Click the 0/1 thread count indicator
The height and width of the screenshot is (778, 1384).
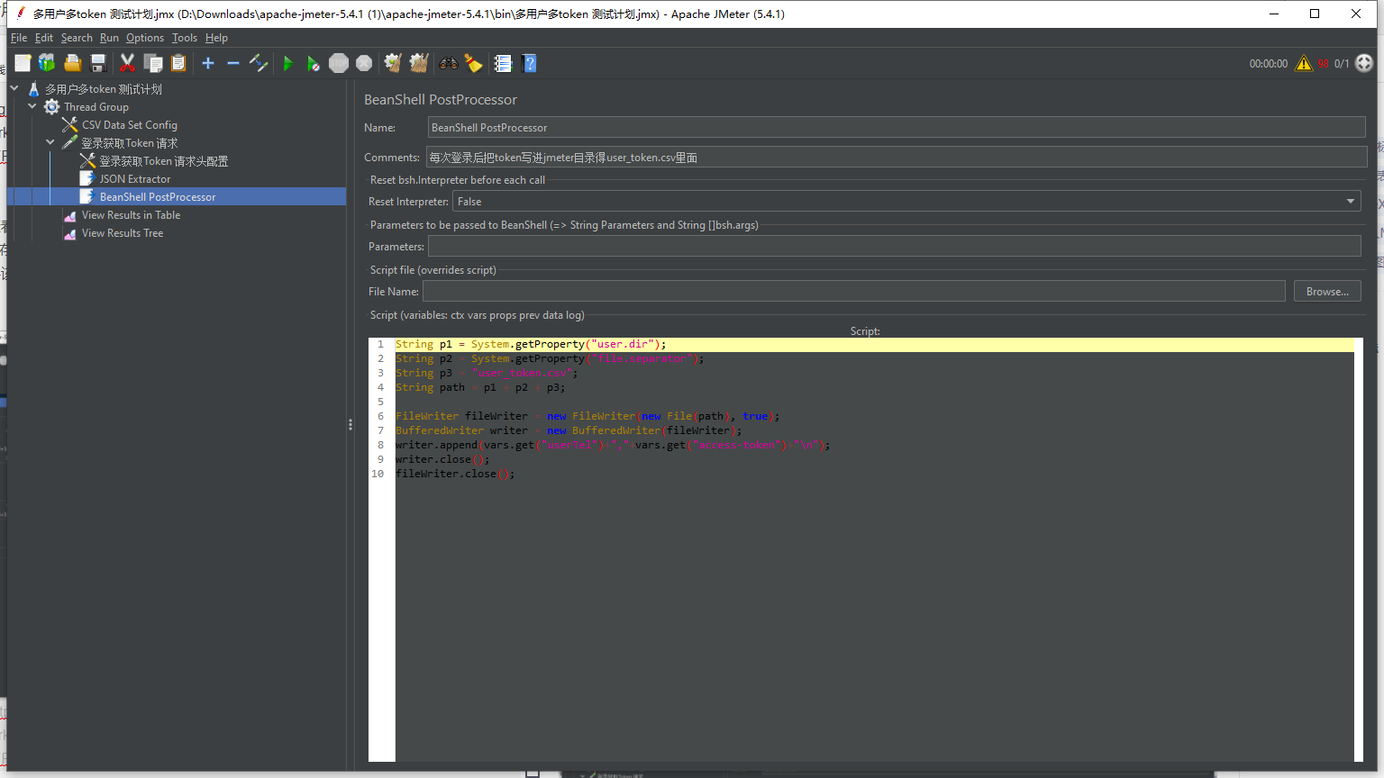tap(1342, 64)
